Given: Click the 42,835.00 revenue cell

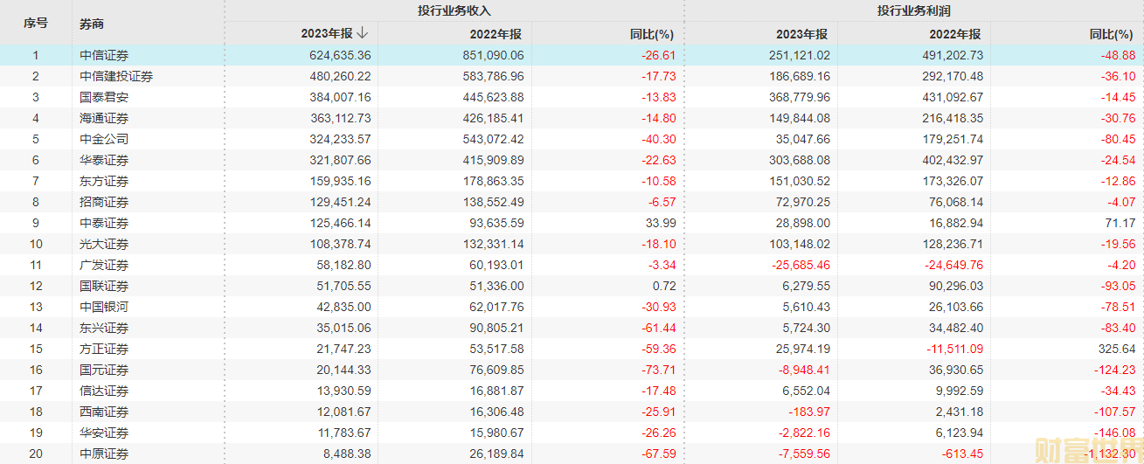Looking at the screenshot, I should click(343, 307).
